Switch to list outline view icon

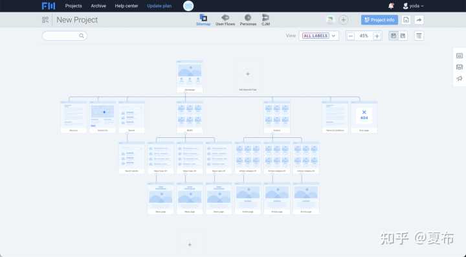pyautogui.click(x=419, y=36)
